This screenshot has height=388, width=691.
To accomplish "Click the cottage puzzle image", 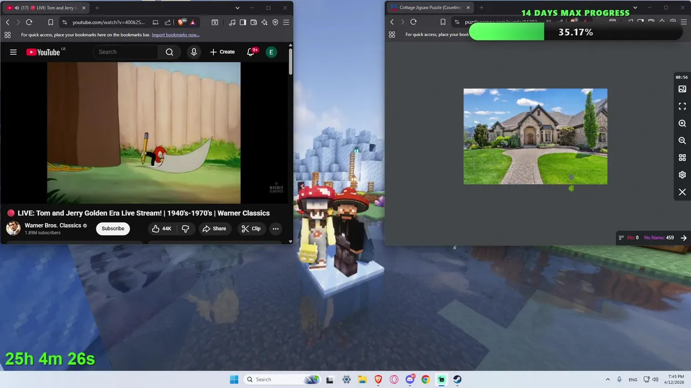I will (x=536, y=136).
